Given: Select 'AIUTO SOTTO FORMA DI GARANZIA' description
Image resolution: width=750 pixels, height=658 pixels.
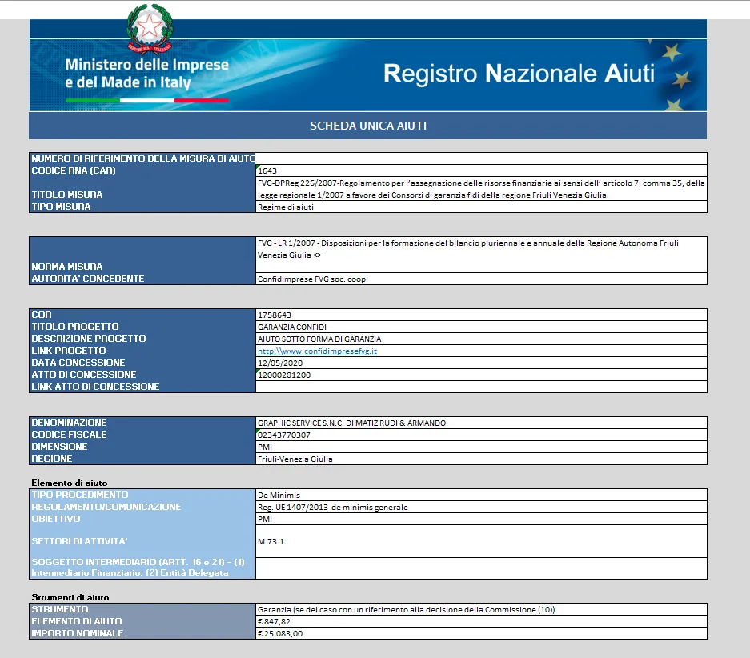Looking at the screenshot, I should coord(481,339).
